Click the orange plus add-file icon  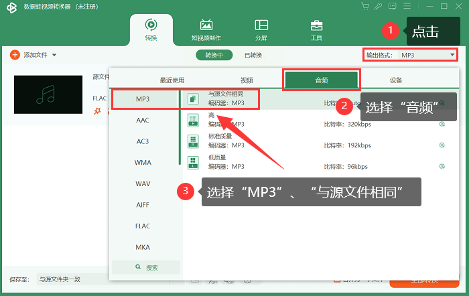[15, 55]
